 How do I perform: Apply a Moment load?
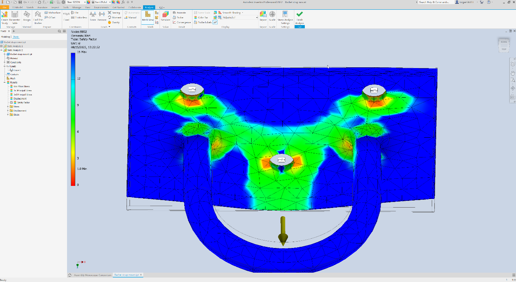pos(115,18)
